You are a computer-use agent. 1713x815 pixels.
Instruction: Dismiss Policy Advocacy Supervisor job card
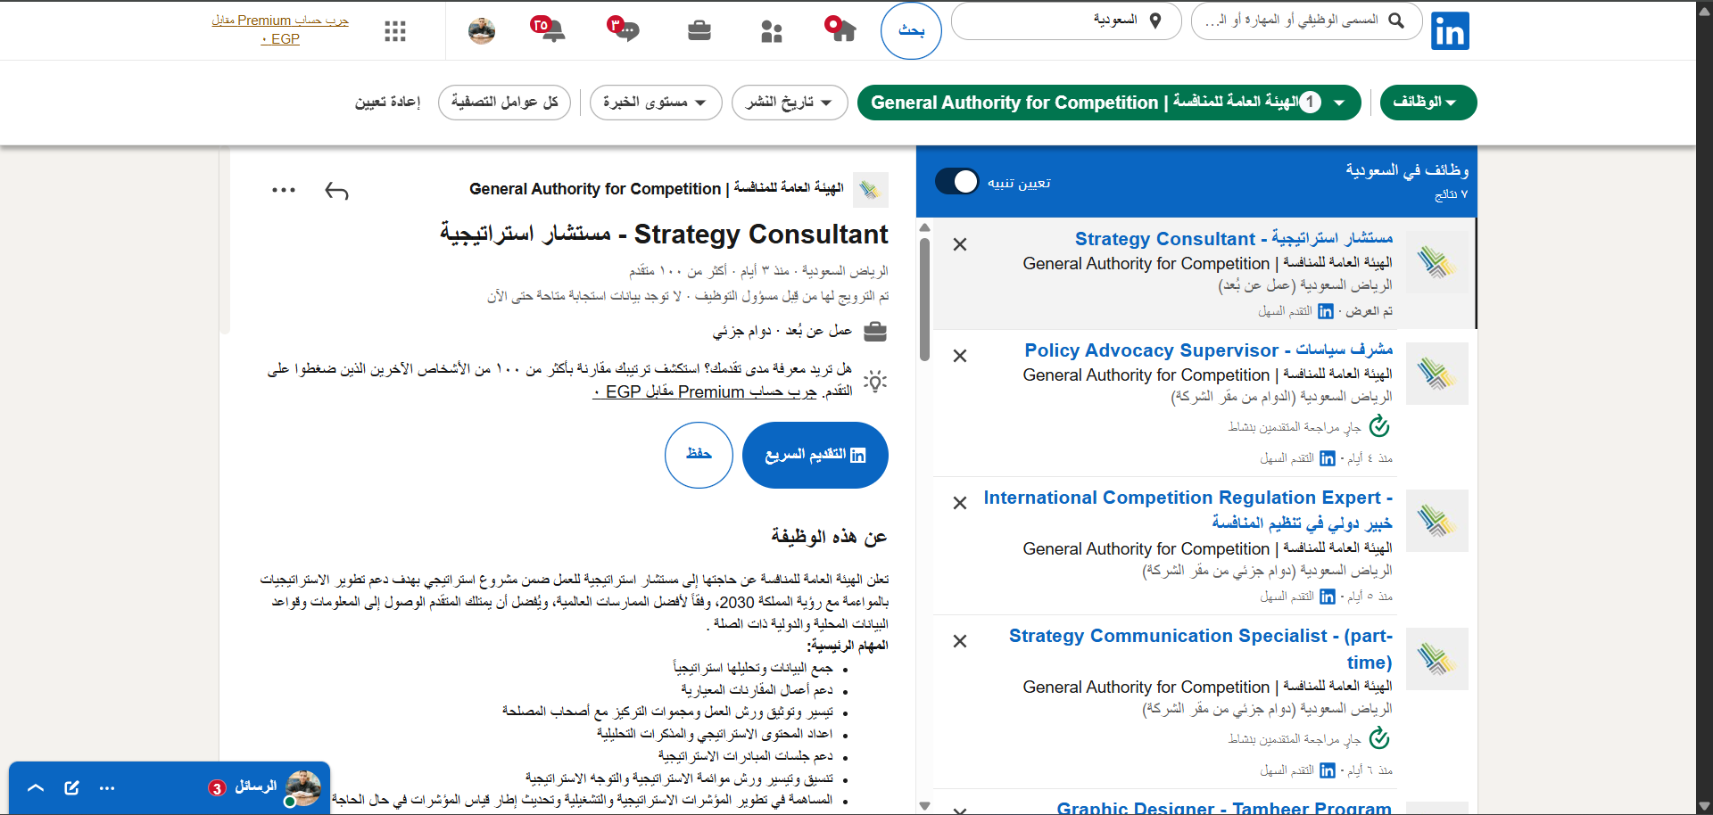pos(960,356)
